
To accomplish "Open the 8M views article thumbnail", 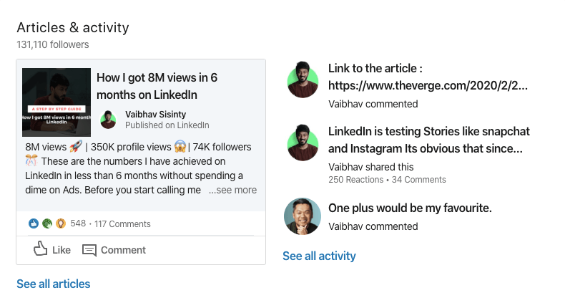I will coord(56,102).
